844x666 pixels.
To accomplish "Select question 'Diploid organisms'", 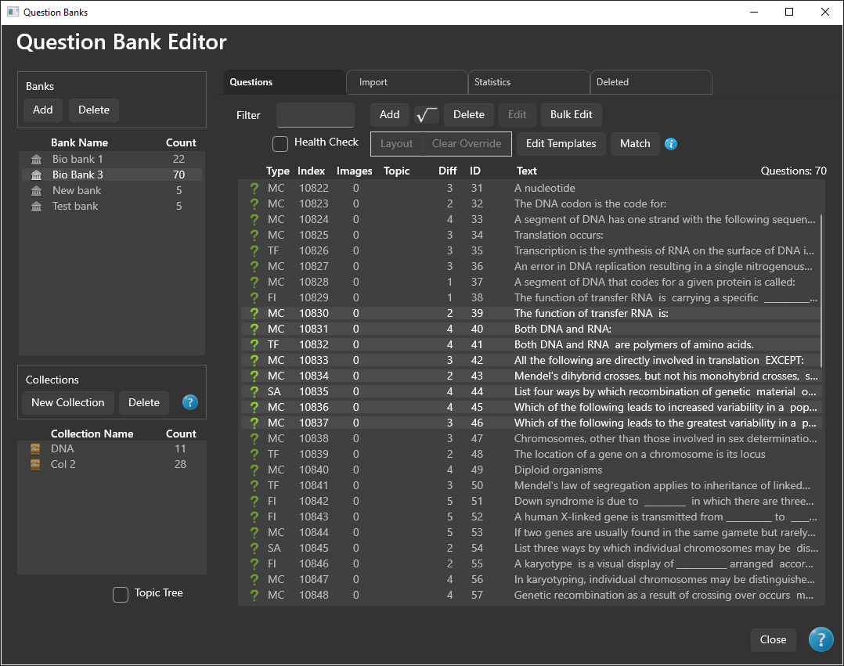I will pyautogui.click(x=531, y=470).
